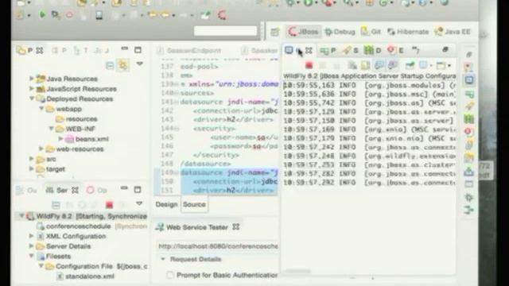The width and height of the screenshot is (509, 286).
Task: Select the Source tab of the XML editor
Action: tap(194, 205)
